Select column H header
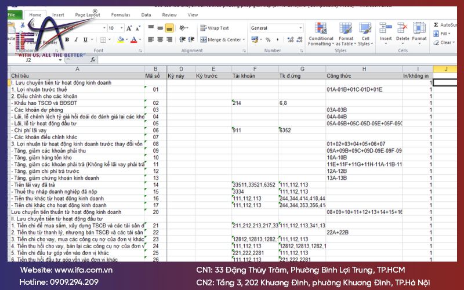Image resolution: width=464 pixels, height=290 pixels. point(364,69)
